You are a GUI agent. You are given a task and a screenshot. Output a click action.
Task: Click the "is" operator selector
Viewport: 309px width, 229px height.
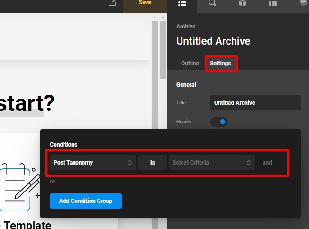[x=153, y=163]
